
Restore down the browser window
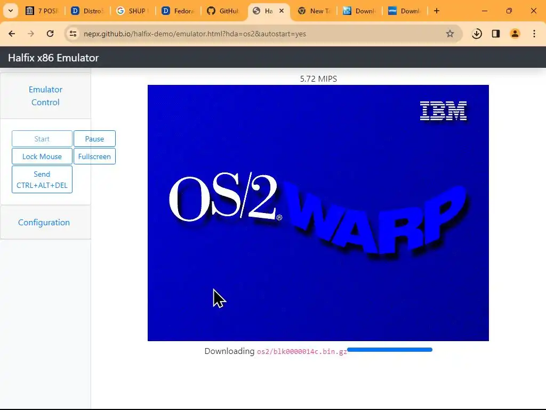pyautogui.click(x=509, y=11)
